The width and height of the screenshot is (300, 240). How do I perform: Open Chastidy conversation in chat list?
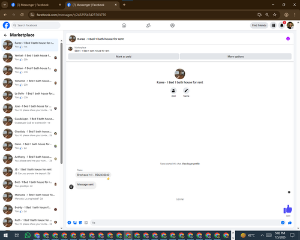tap(30, 133)
